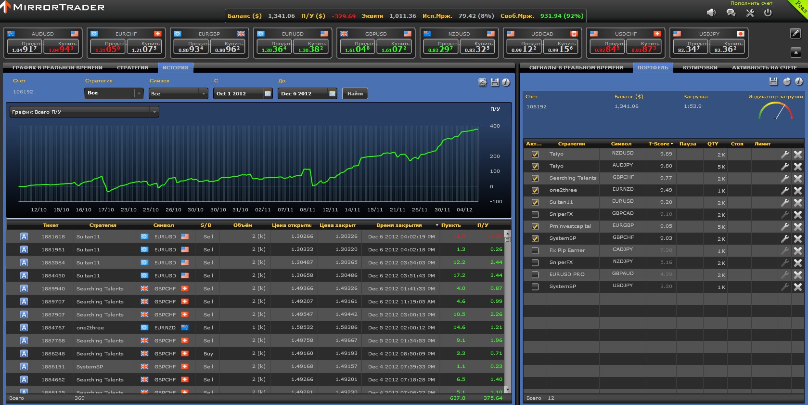Save portfolio with the floppy disk icon
This screenshot has height=405, width=808.
point(773,81)
